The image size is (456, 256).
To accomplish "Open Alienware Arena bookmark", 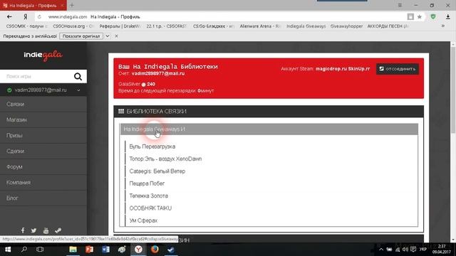I will click(x=260, y=26).
